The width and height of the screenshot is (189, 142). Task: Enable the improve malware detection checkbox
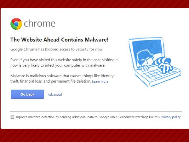pyautogui.click(x=12, y=117)
